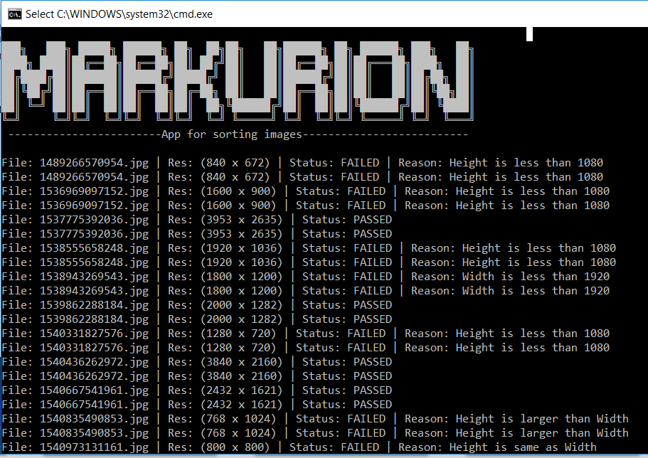Select file name 1540973131161.jpg in the last line

(94, 447)
